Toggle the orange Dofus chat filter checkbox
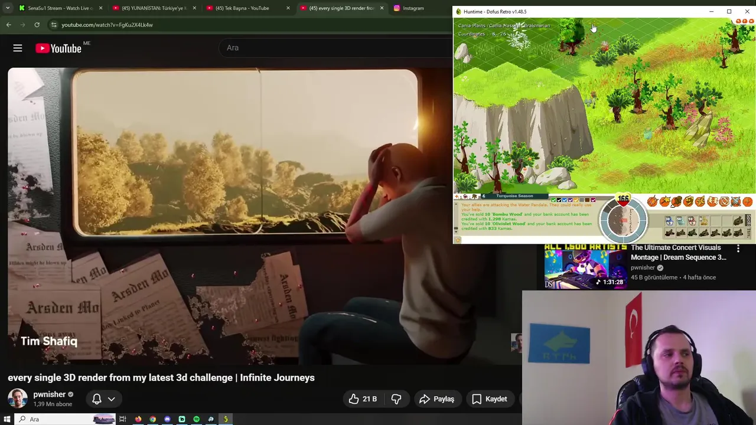Screen dimensions: 756x425 coord(576,200)
